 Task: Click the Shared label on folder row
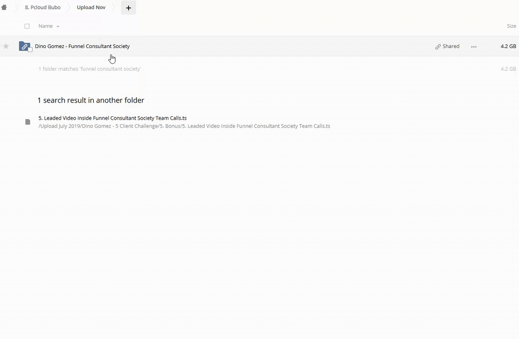[x=451, y=46]
